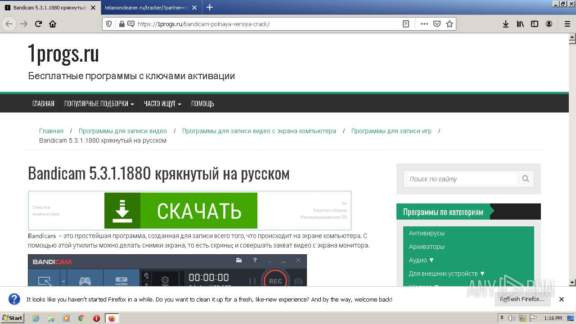This screenshot has height=324, width=576.
Task: Open Программы для записи игр breadcrumb
Action: (391, 131)
